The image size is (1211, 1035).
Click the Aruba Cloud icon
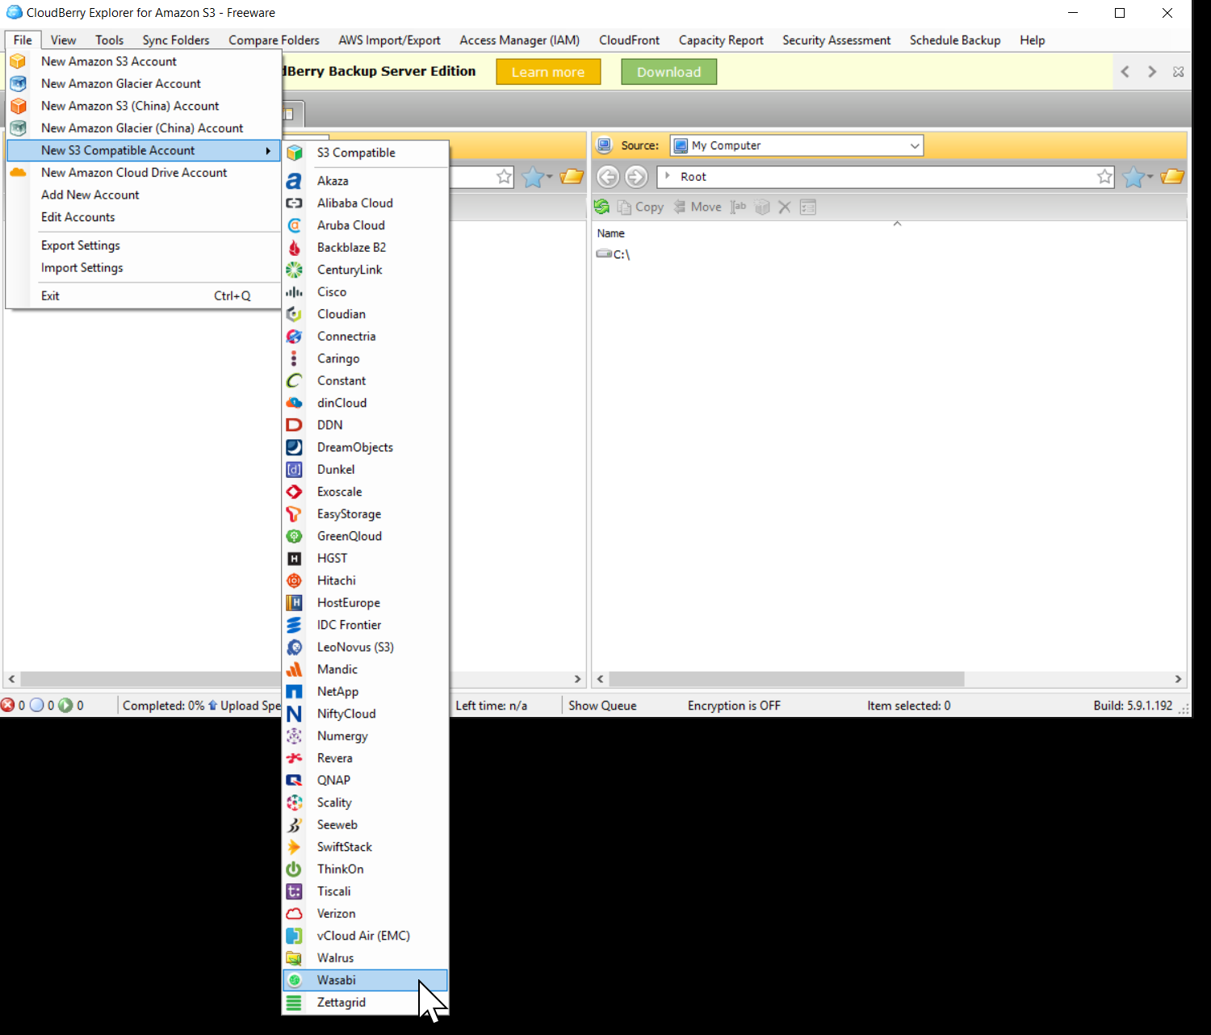coord(295,225)
